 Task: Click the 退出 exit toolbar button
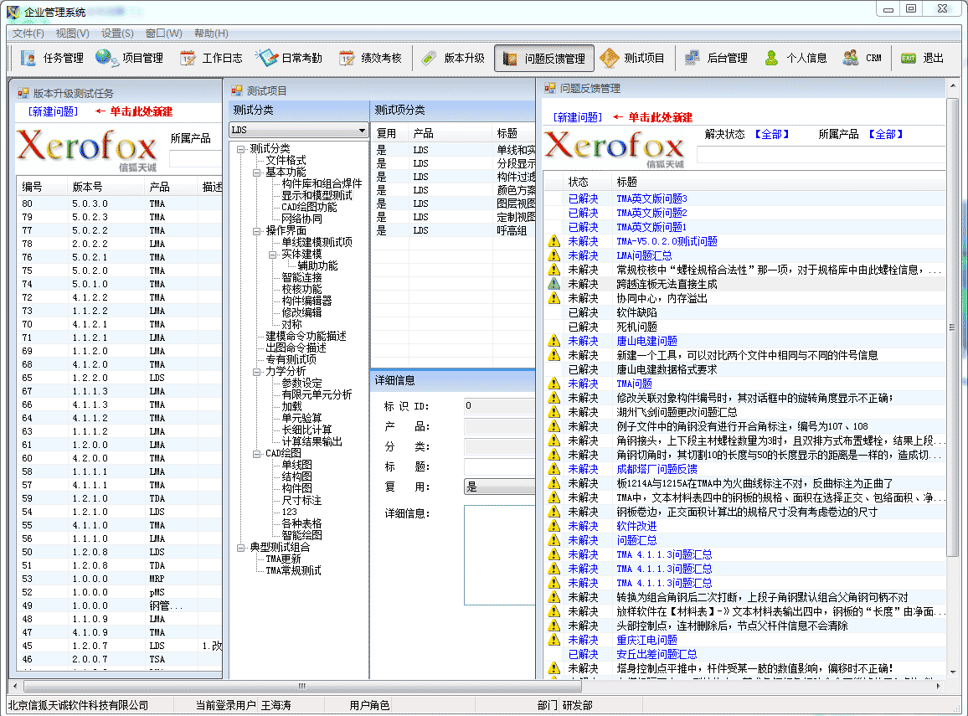[x=922, y=58]
